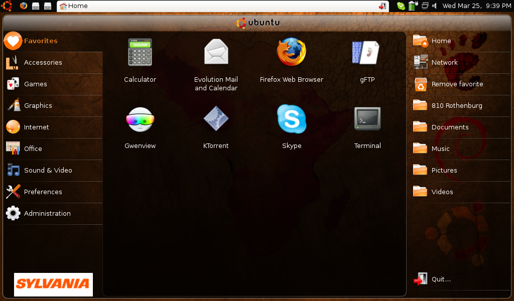The width and height of the screenshot is (514, 301).
Task: Open the 810 Rothenburg folder
Action: pos(461,106)
